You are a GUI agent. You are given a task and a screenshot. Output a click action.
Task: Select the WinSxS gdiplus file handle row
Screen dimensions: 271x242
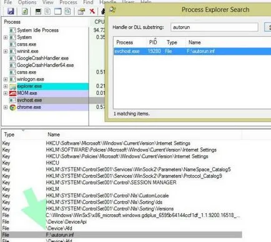coord(122,215)
